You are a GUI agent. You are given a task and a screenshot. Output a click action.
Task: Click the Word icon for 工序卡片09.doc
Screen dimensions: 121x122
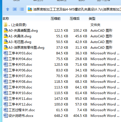(x=6, y=87)
